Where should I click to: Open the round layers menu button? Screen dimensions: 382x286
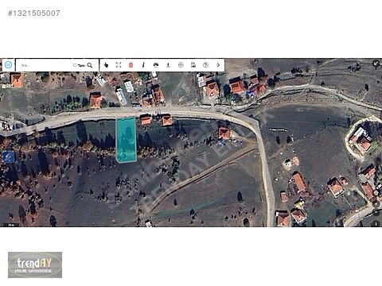click(x=8, y=65)
